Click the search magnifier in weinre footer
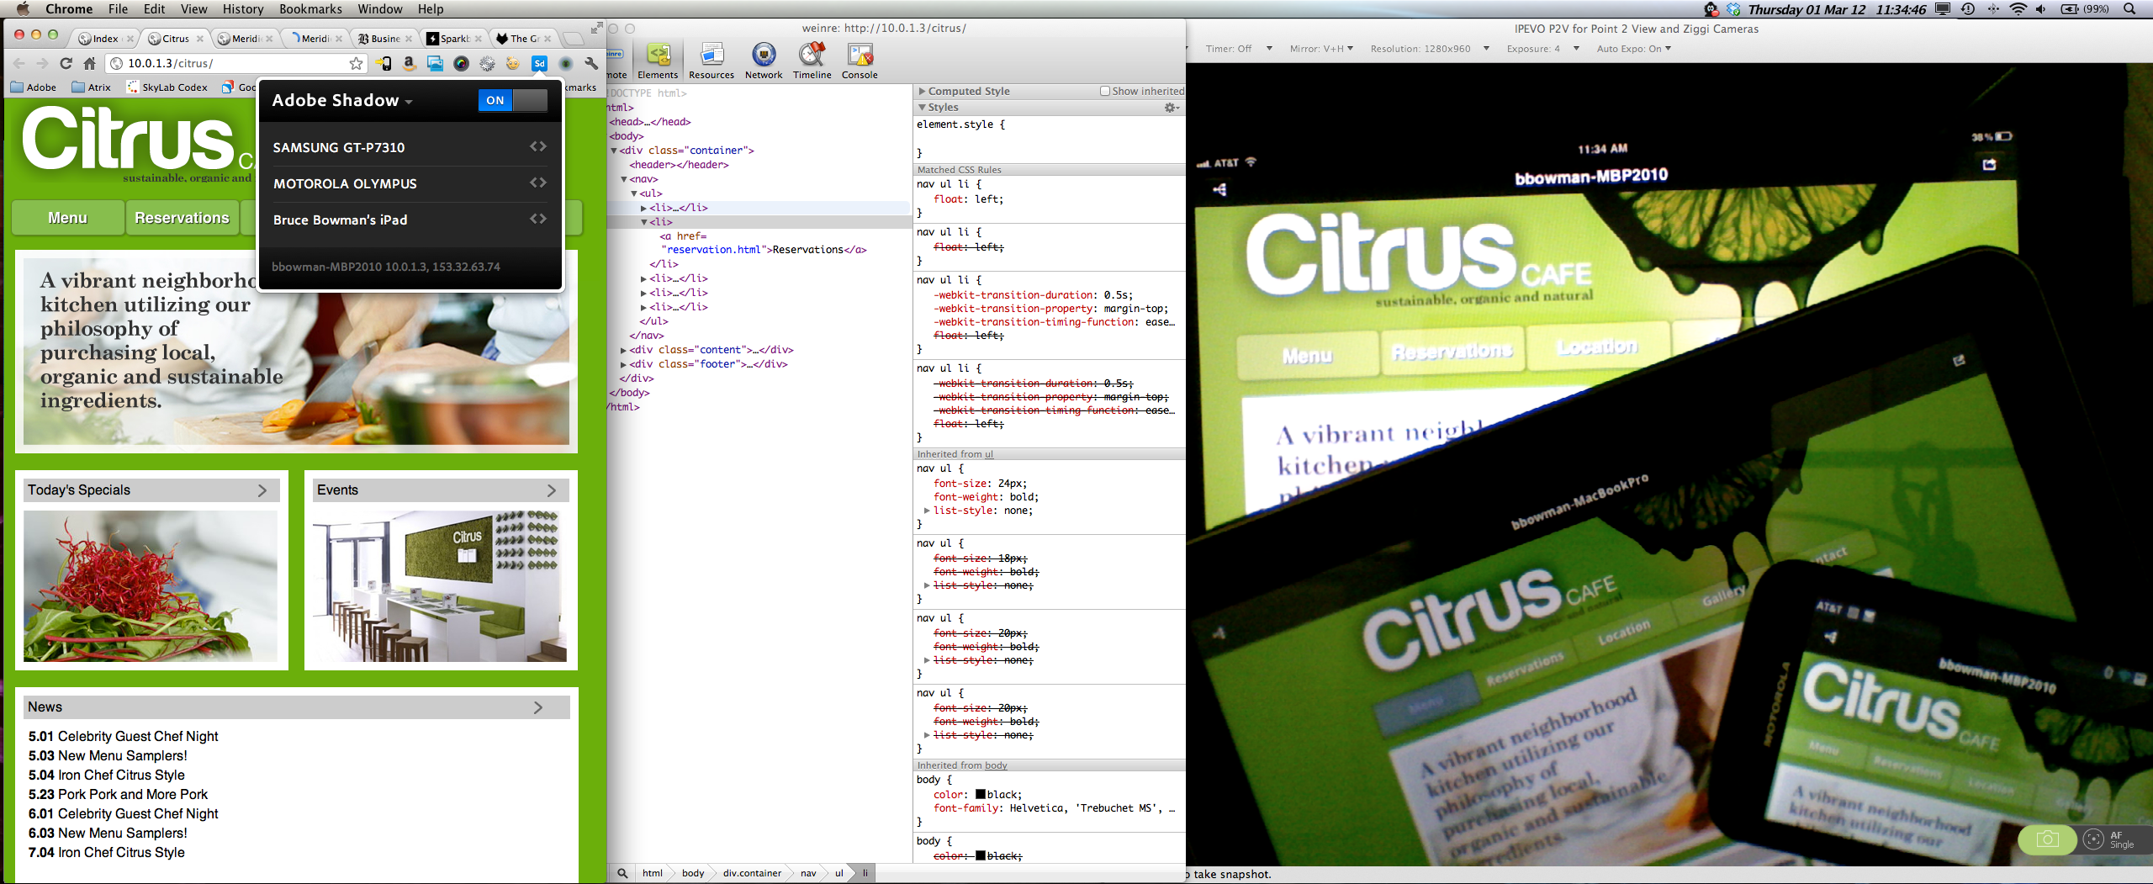The width and height of the screenshot is (2153, 884). tap(622, 873)
